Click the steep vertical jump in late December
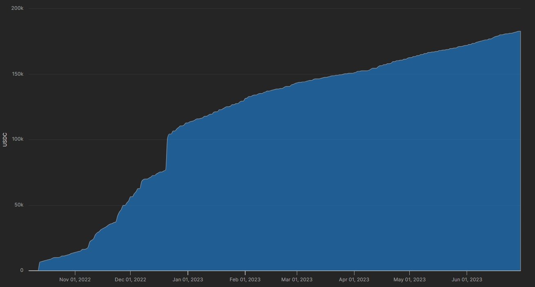 (x=167, y=151)
